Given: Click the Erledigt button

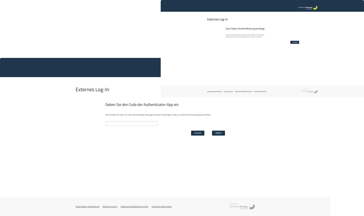Looking at the screenshot, I should [295, 42].
